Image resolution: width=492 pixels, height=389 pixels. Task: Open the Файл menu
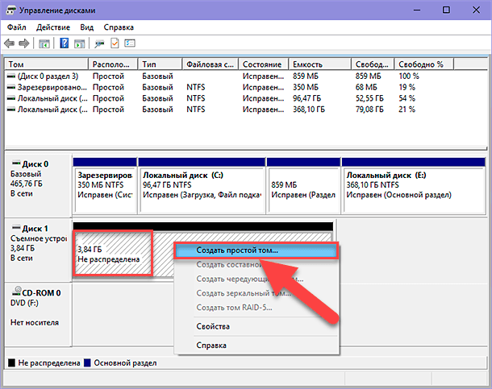point(17,27)
